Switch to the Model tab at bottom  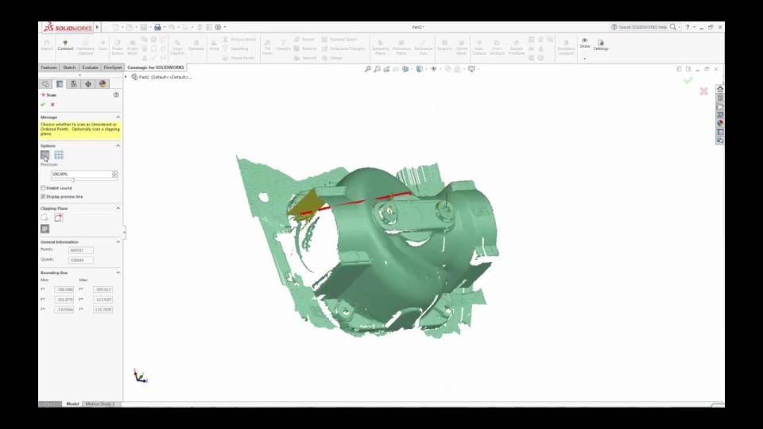pos(72,404)
